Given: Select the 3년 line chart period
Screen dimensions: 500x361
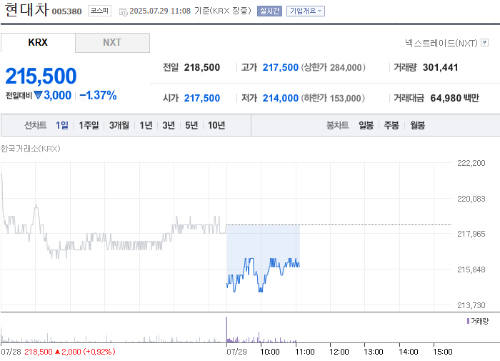Looking at the screenshot, I should click(x=169, y=125).
